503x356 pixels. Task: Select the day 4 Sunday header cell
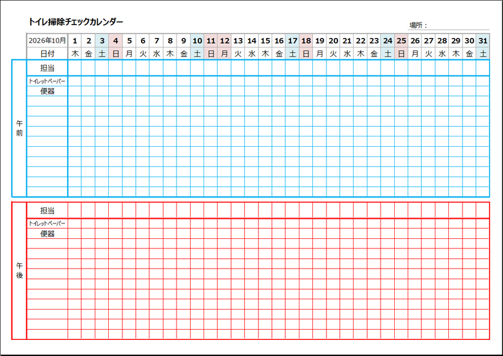(115, 41)
